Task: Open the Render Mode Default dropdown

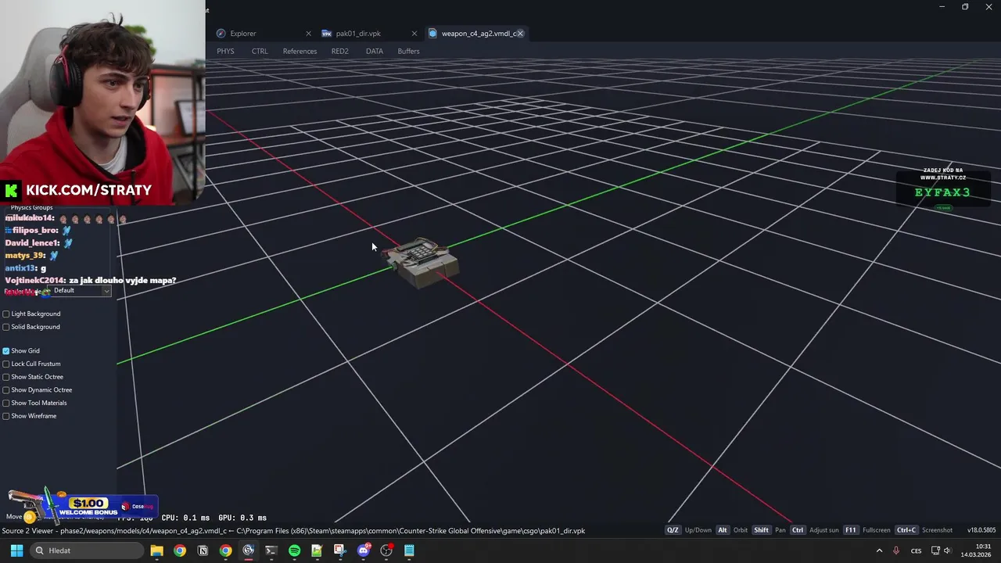Action: (x=81, y=291)
